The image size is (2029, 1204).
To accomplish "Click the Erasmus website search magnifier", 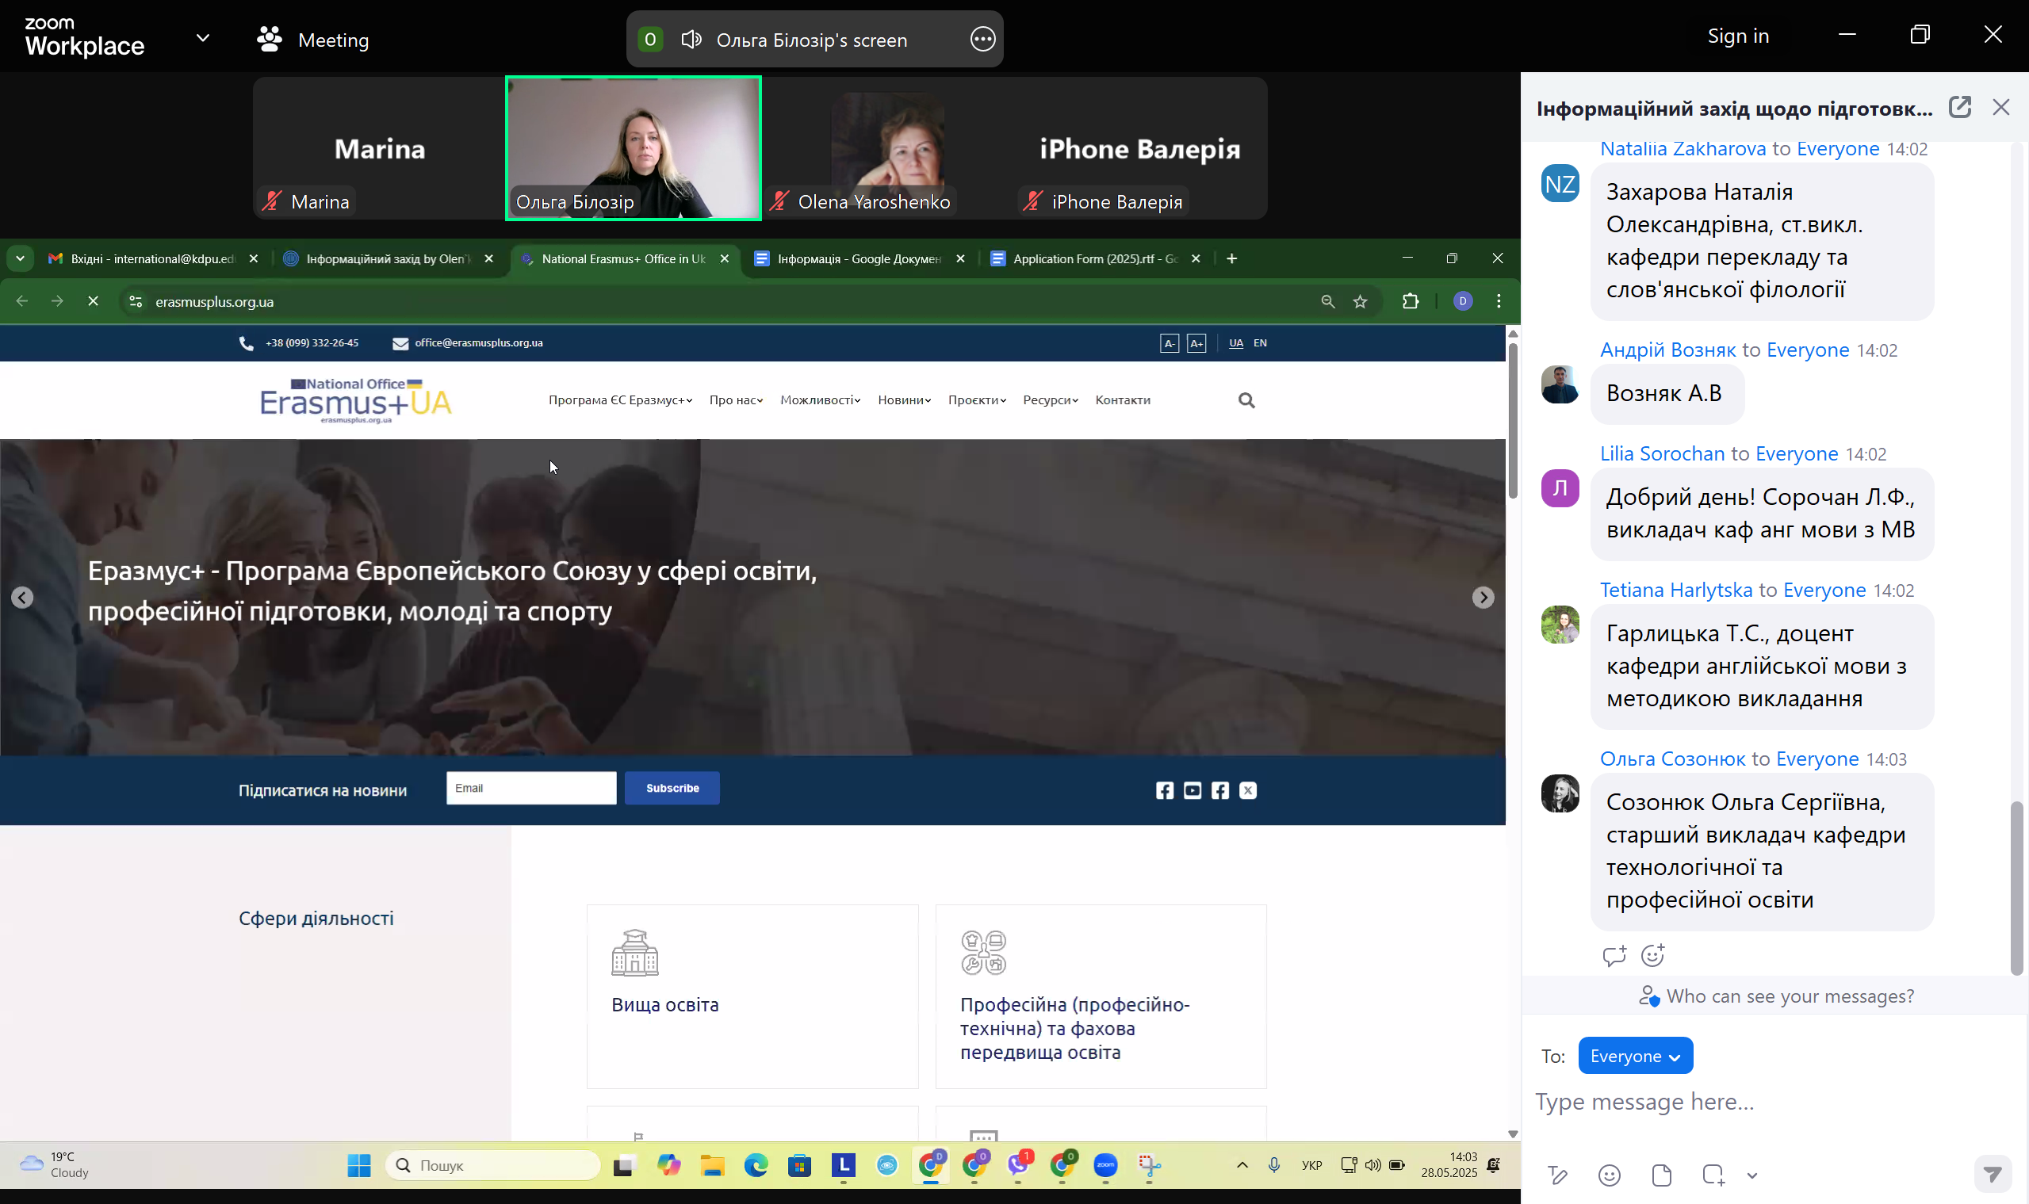I will [1246, 400].
